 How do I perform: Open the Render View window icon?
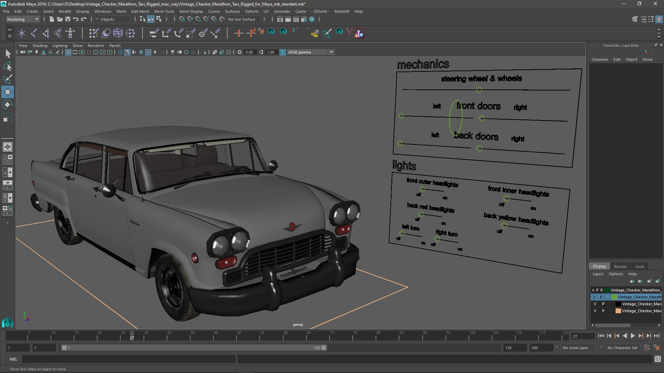[280, 19]
